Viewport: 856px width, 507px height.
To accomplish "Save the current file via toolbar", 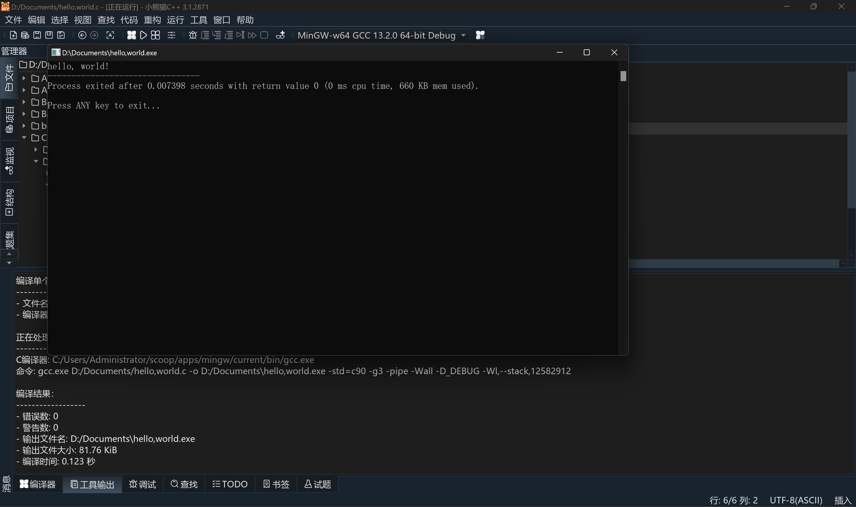I will coord(37,35).
